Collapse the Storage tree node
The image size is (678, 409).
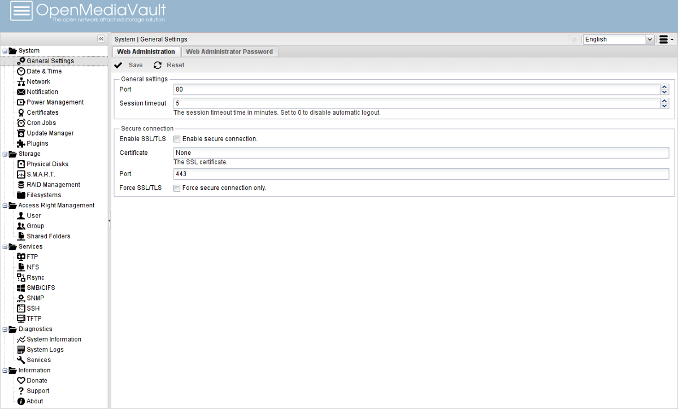tap(5, 154)
